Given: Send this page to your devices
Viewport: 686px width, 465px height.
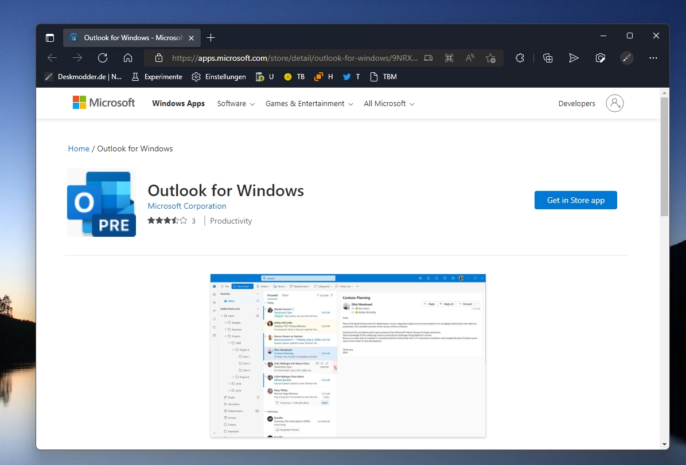Looking at the screenshot, I should (x=428, y=58).
